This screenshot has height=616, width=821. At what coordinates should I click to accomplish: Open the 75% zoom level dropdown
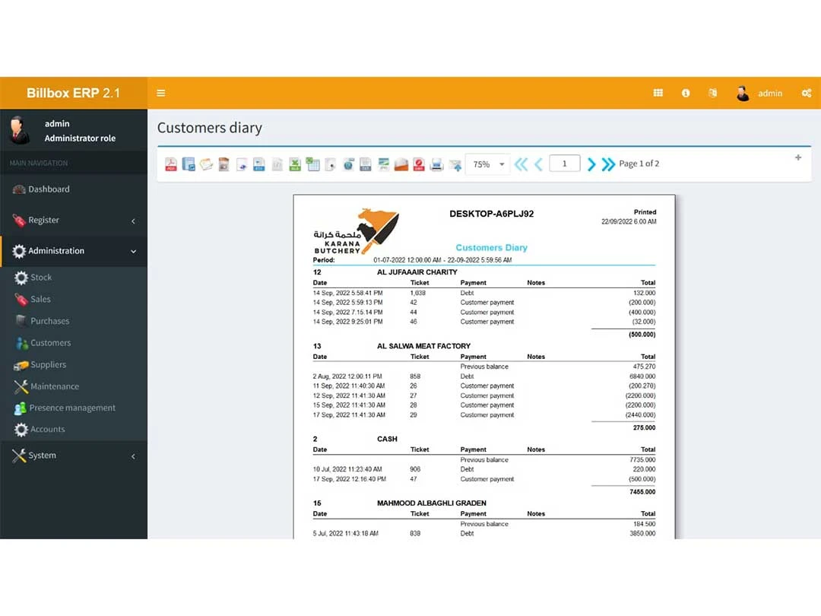click(x=487, y=164)
